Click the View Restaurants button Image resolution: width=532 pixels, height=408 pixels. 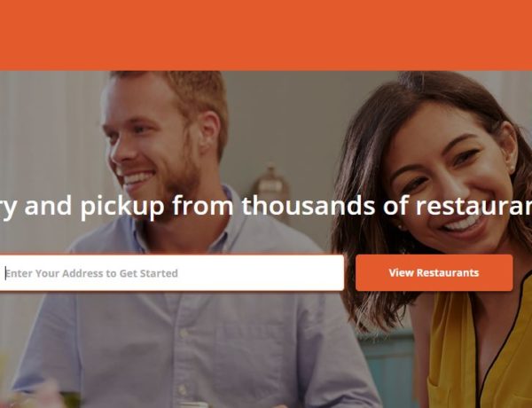click(434, 272)
